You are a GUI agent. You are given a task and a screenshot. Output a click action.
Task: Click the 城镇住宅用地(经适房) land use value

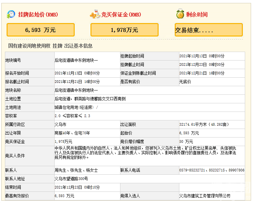pyautogui.click(x=75, y=107)
